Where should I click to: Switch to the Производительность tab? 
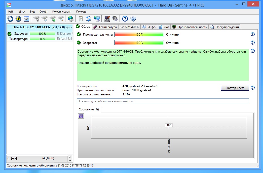pos(190,27)
